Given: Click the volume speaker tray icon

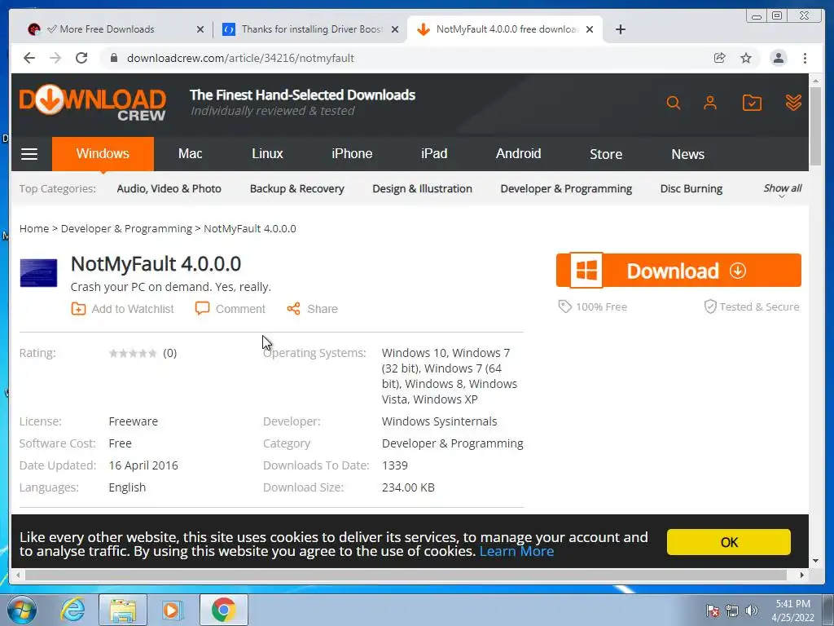Looking at the screenshot, I should click(x=751, y=611).
